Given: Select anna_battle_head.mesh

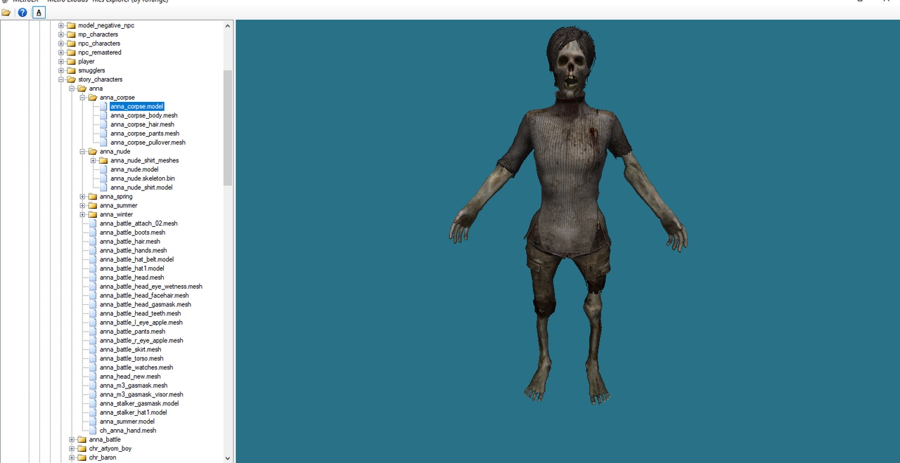Looking at the screenshot, I should point(131,278).
